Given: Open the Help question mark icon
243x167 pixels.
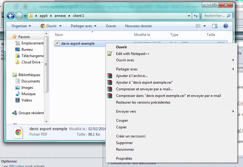Looking at the screenshot, I should (225, 26).
